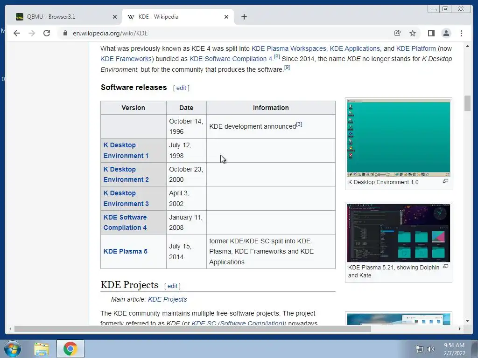478x358 pixels.
Task: Enlarge the KDE Plasma 5.21 image icon
Action: tap(445, 266)
